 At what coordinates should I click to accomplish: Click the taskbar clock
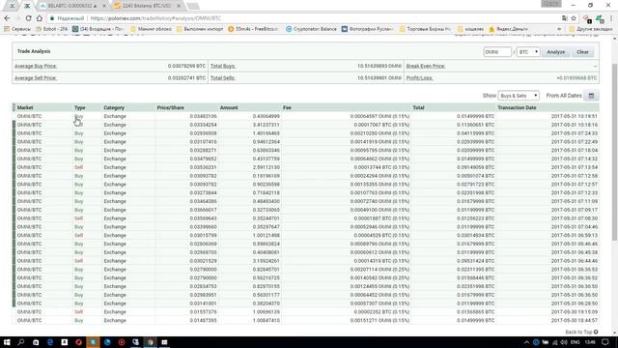590,342
